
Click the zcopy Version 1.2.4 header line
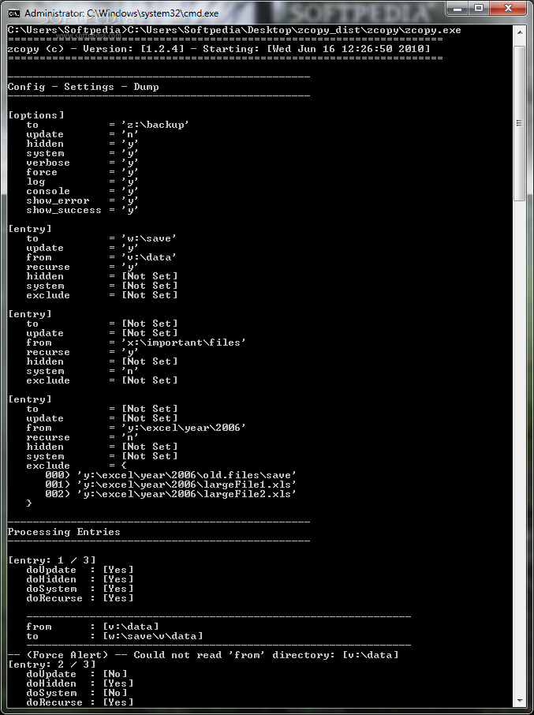218,49
